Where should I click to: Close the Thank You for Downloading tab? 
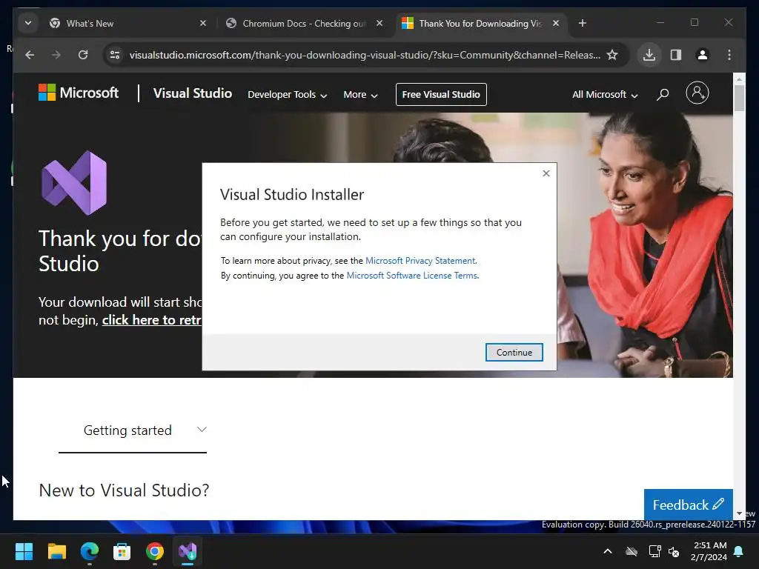tap(556, 23)
